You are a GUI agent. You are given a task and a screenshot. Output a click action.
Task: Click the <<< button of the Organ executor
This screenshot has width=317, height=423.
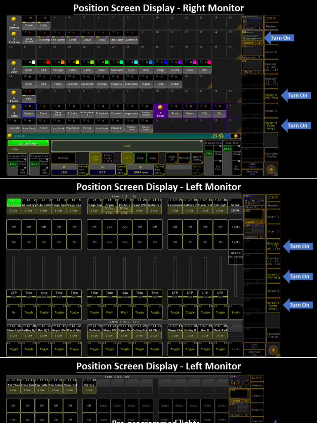pyautogui.click(x=109, y=227)
